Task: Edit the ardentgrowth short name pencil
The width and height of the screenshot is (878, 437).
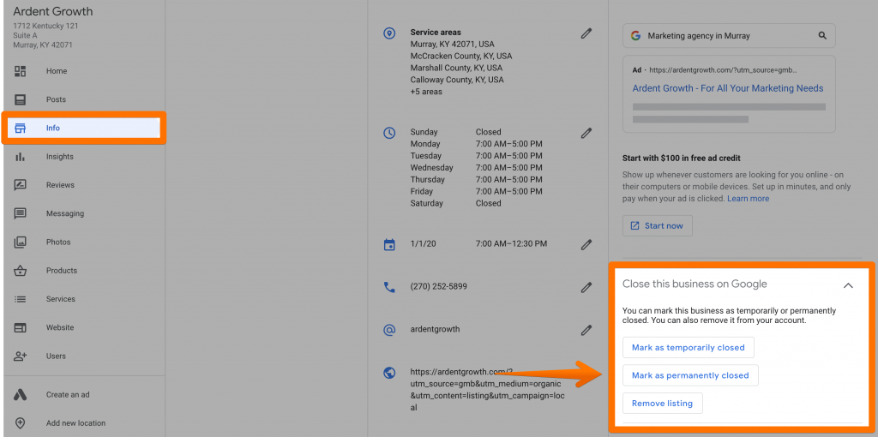Action: click(x=586, y=330)
